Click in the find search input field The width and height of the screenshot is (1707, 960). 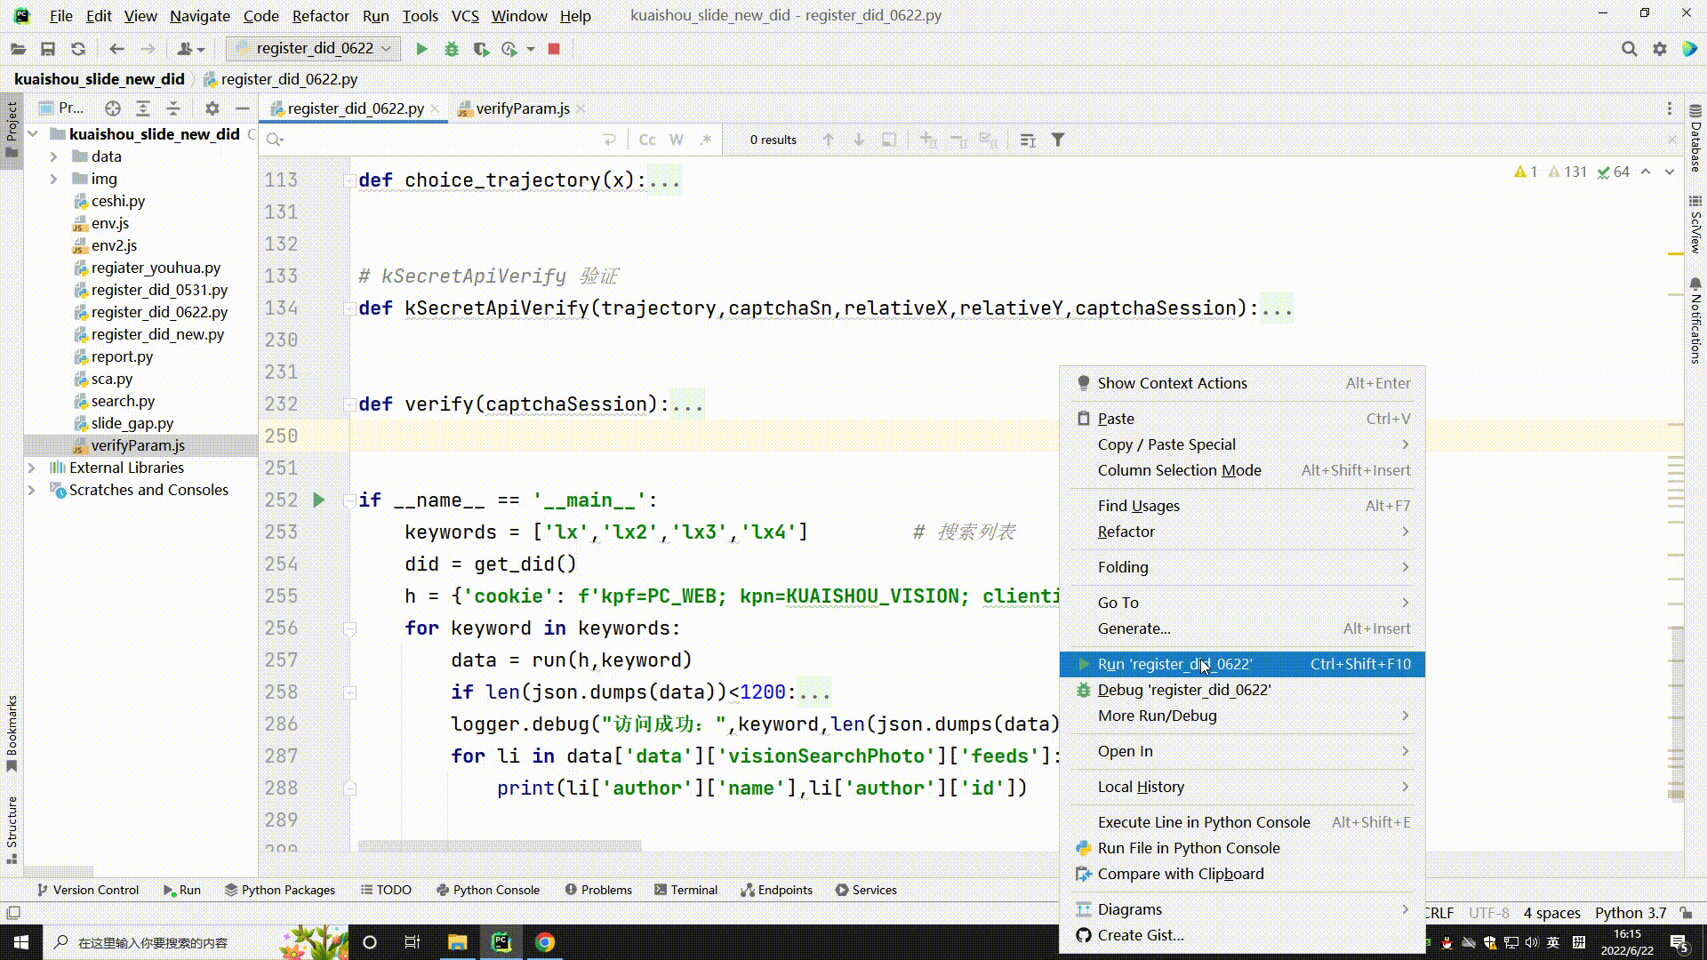click(436, 140)
